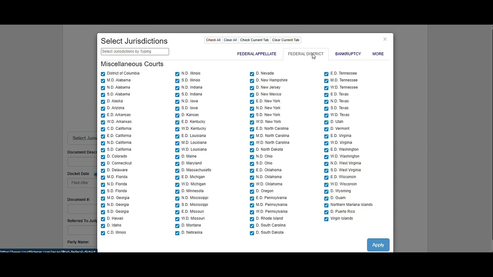This screenshot has width=493, height=277.
Task: Uncheck the D. Minnesota checkbox
Action: [177, 191]
